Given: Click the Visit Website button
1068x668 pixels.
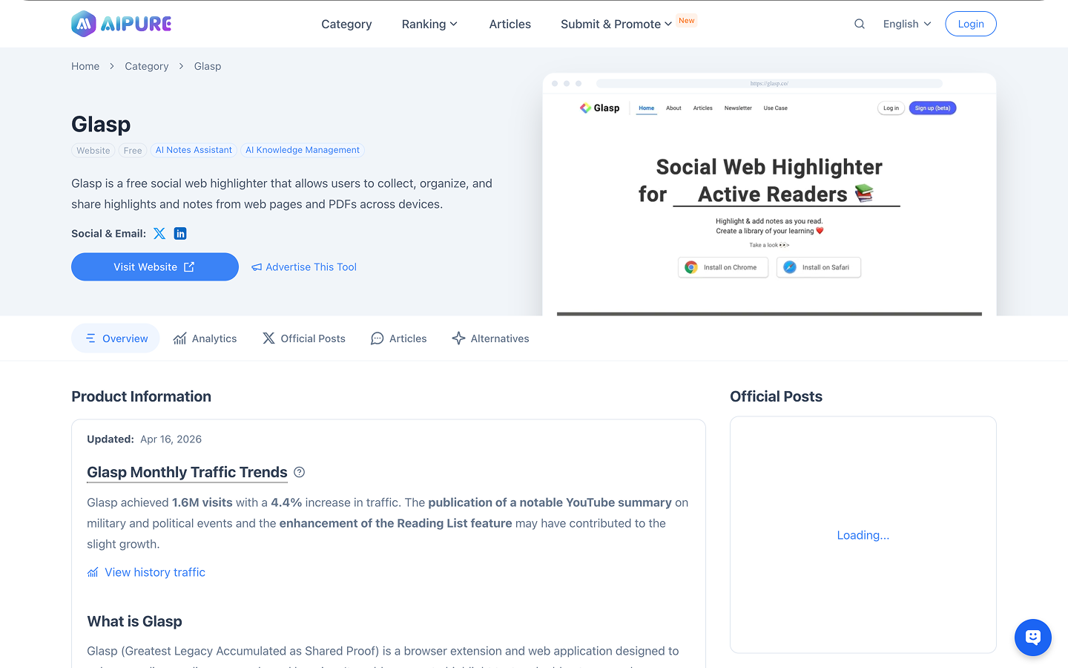Looking at the screenshot, I should tap(155, 267).
